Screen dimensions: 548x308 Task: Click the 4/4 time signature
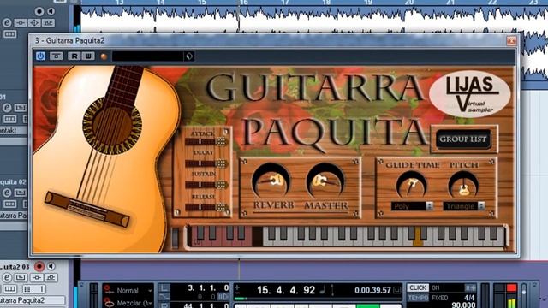pos(469,298)
